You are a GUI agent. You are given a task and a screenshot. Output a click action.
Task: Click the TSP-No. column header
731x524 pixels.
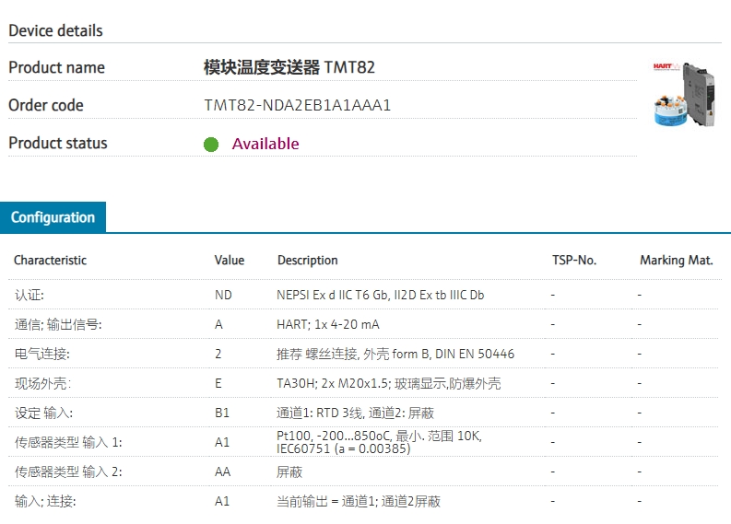[x=574, y=260]
